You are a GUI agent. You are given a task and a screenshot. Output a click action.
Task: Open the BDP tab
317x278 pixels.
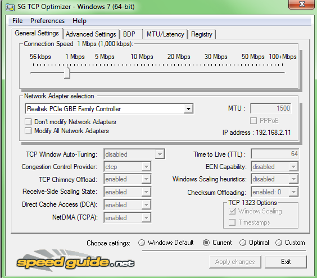[x=130, y=34]
